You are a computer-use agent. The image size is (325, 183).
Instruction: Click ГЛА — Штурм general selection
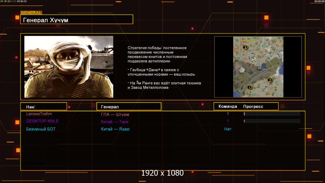tap(115, 115)
